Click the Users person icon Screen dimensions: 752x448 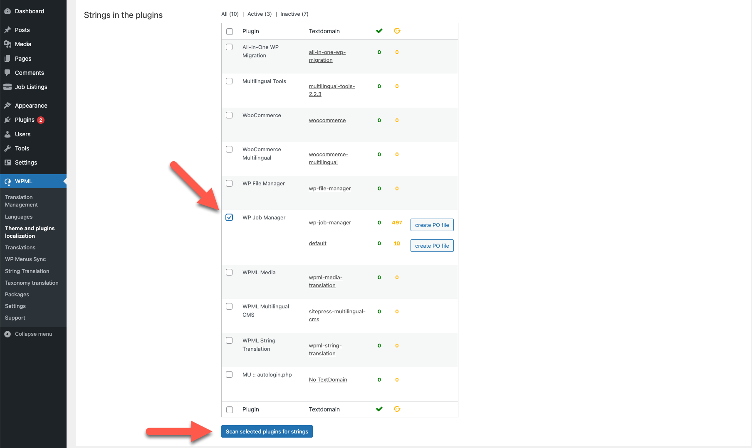[7, 134]
